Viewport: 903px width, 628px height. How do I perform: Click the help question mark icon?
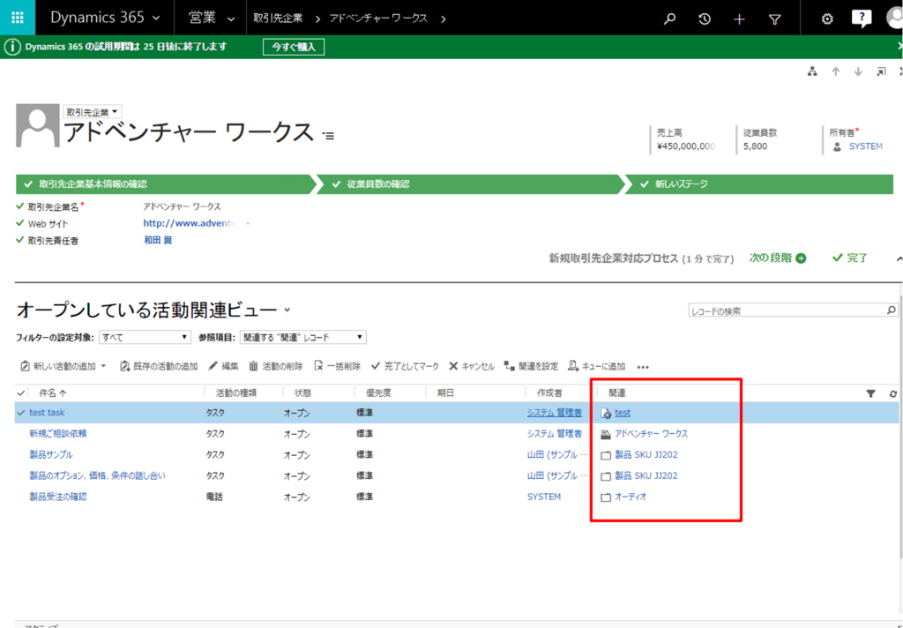click(862, 19)
